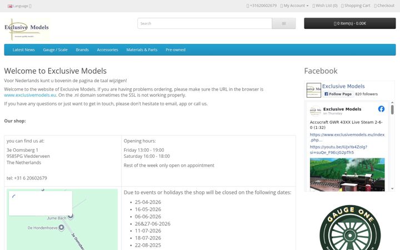Image resolution: width=400 pixels, height=250 pixels.
Task: Click Facebook feed scroll up arrow
Action: coord(392,103)
